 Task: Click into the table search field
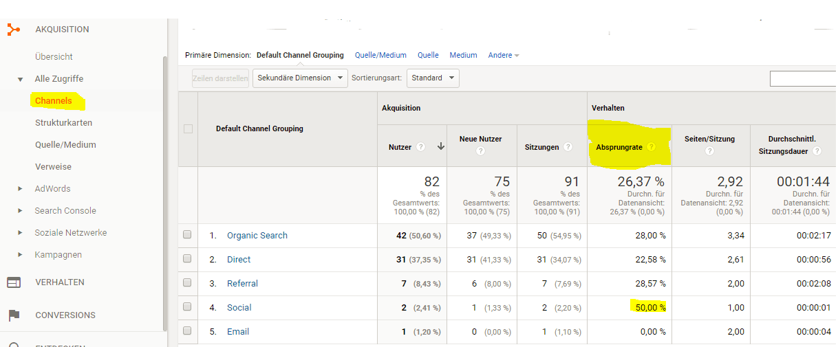(x=803, y=79)
